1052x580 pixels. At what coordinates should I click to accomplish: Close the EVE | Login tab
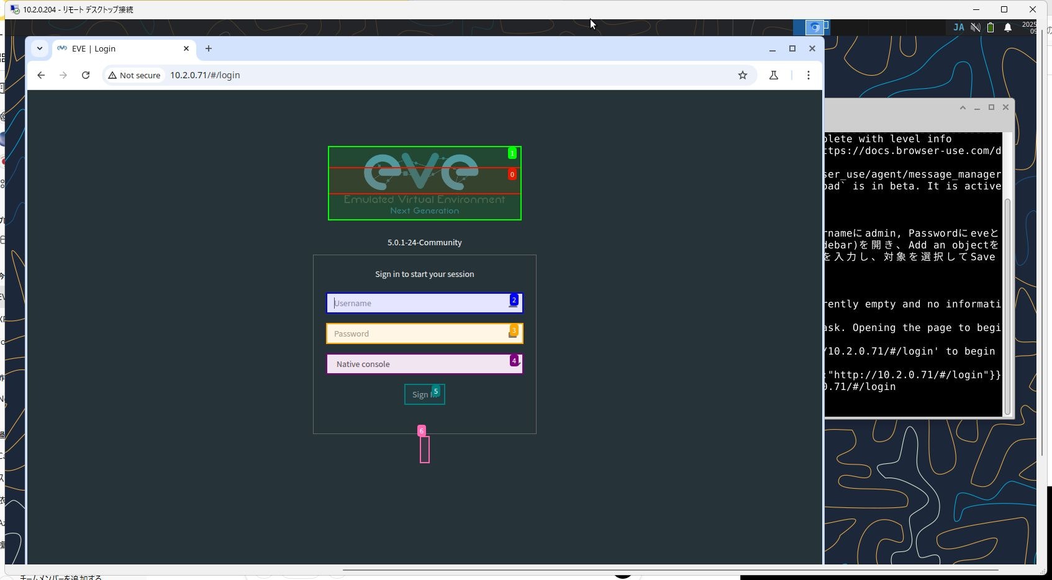[x=186, y=48]
